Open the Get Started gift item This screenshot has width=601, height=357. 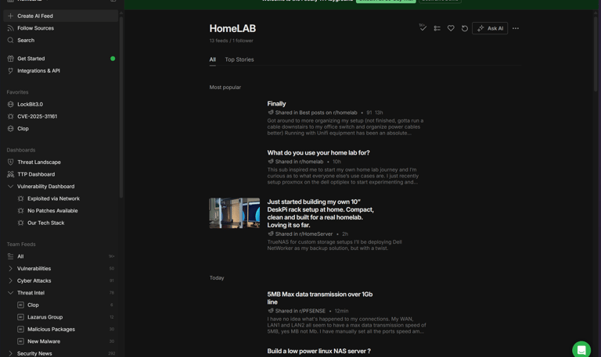31,59
